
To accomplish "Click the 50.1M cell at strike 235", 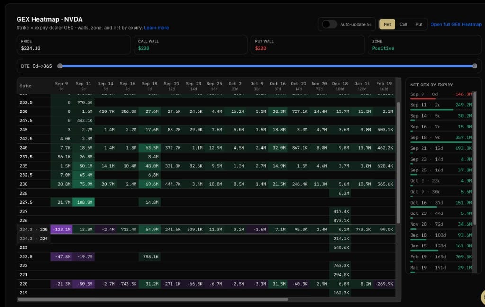I will [83, 166].
